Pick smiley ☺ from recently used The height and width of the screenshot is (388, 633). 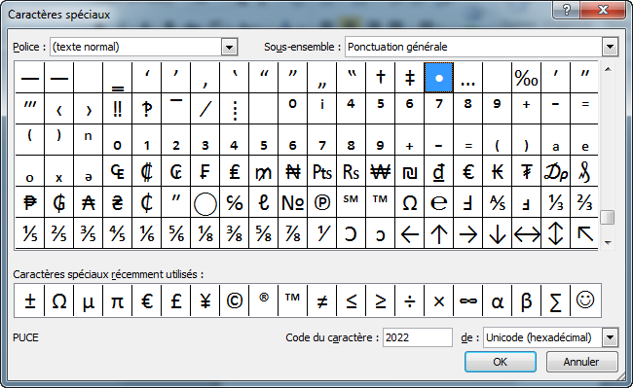585,300
